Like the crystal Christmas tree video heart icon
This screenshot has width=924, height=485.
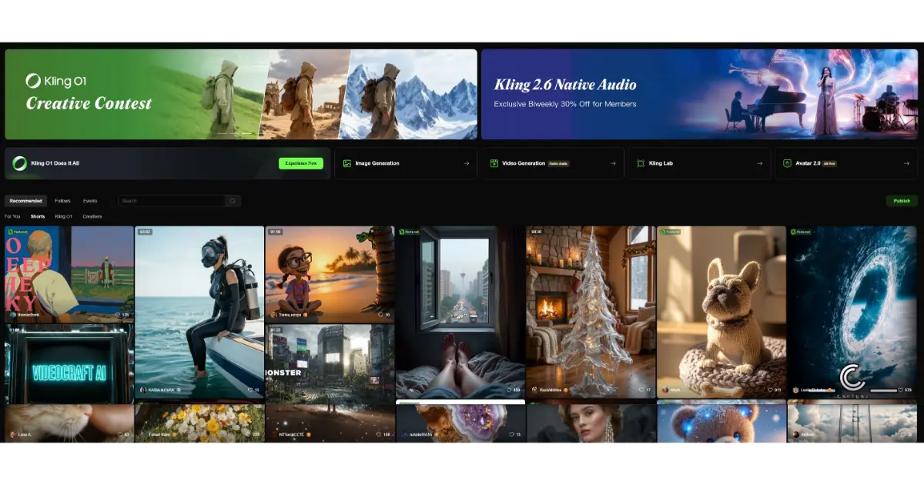[x=641, y=390]
